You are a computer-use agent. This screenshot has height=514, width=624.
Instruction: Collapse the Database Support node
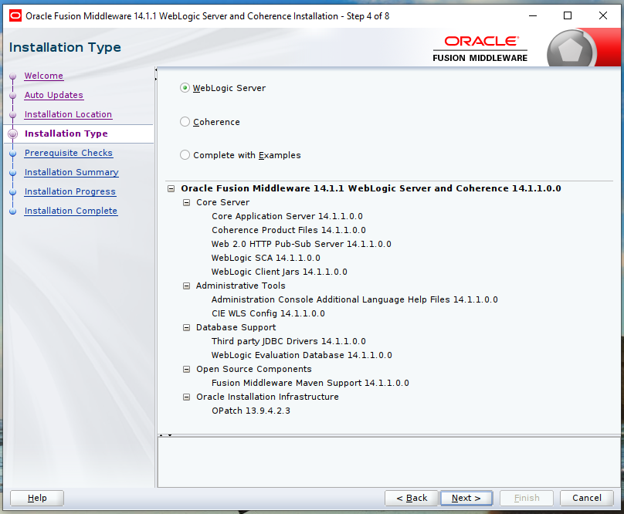click(186, 327)
